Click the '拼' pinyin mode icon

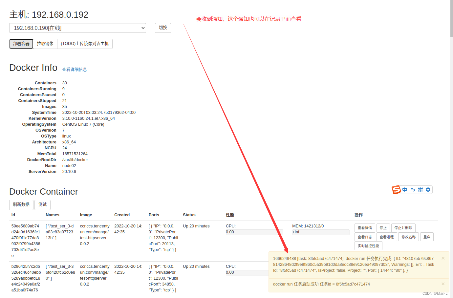421,190
